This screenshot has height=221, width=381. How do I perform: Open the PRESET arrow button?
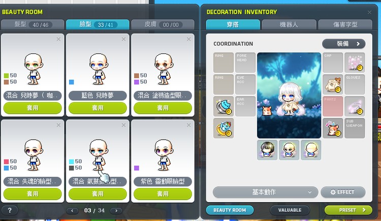348,210
